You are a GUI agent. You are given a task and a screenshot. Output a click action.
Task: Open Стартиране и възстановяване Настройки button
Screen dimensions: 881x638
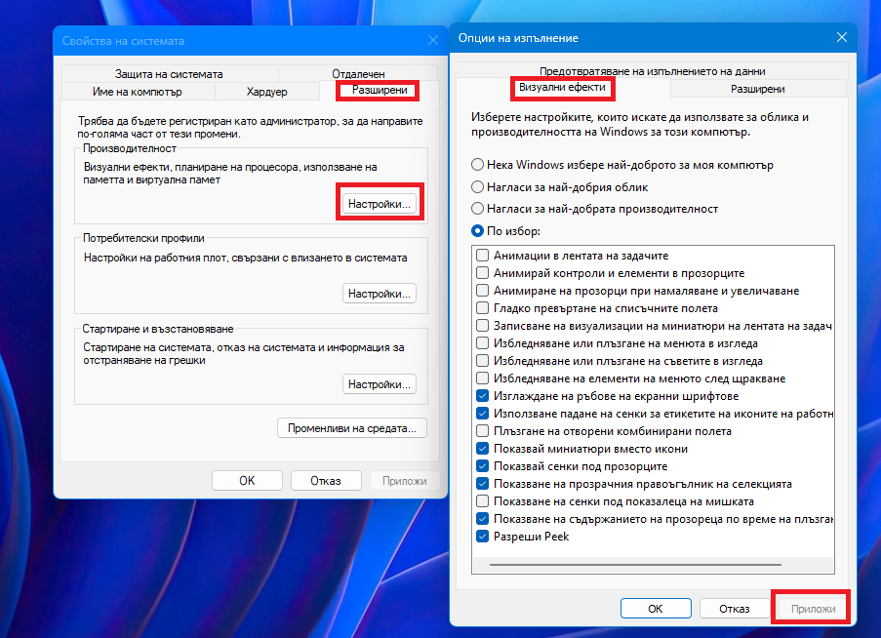click(380, 384)
